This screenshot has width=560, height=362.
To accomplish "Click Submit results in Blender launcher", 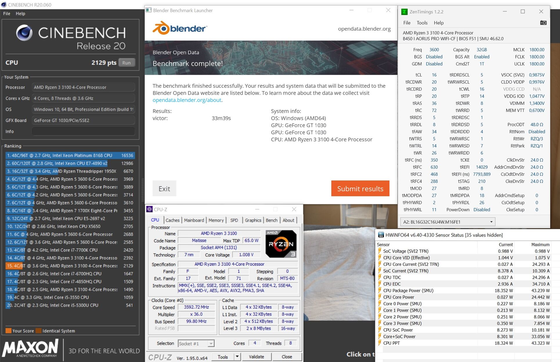I will click(x=360, y=189).
